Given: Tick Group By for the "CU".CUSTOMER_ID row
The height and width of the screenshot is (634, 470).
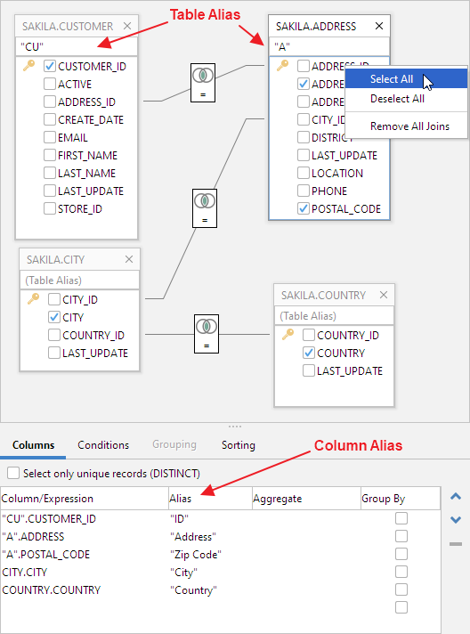Looking at the screenshot, I should click(x=401, y=518).
